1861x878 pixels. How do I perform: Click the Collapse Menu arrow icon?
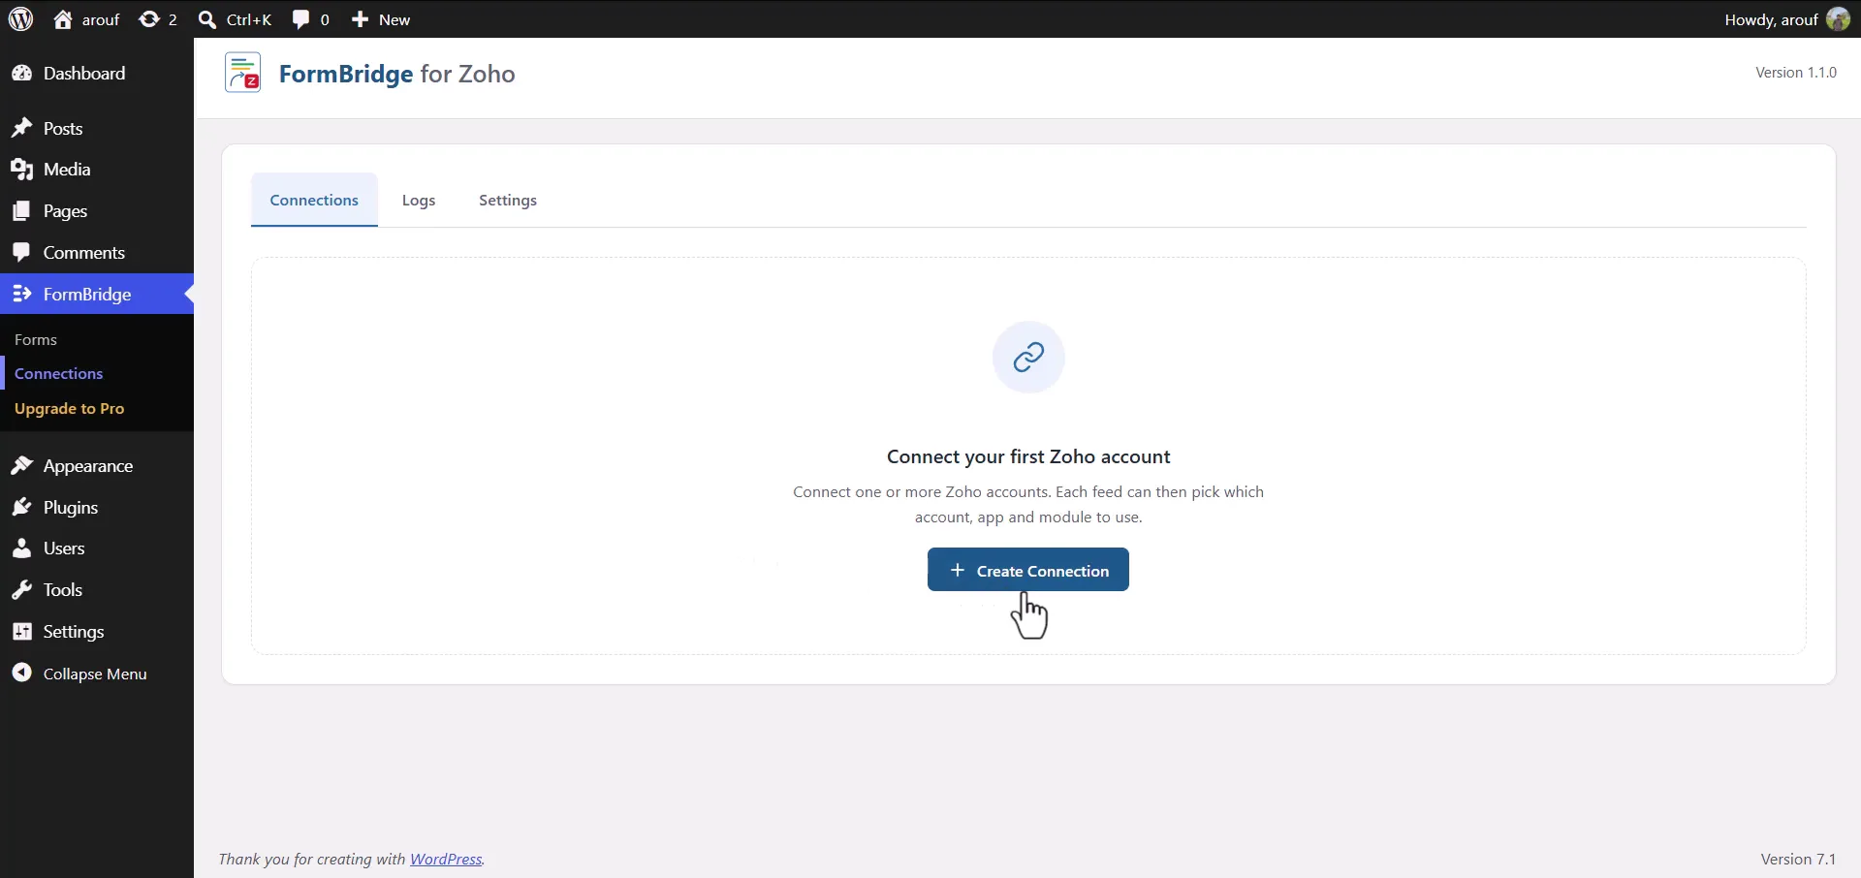21,674
